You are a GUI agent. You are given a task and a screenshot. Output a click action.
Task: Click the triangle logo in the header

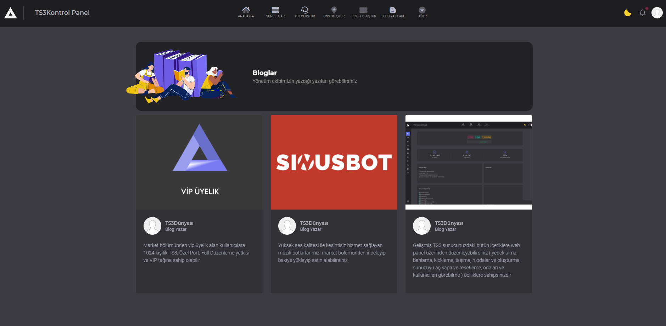pos(11,13)
